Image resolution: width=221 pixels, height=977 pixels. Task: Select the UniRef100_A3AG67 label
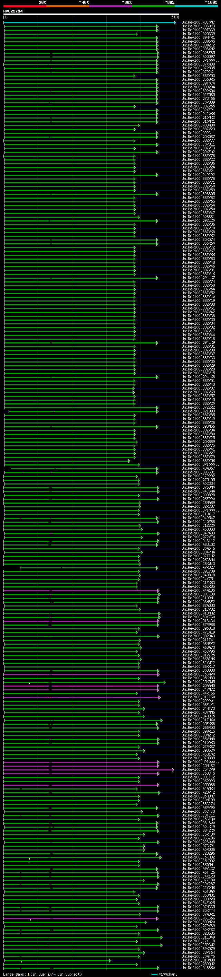(198, 469)
